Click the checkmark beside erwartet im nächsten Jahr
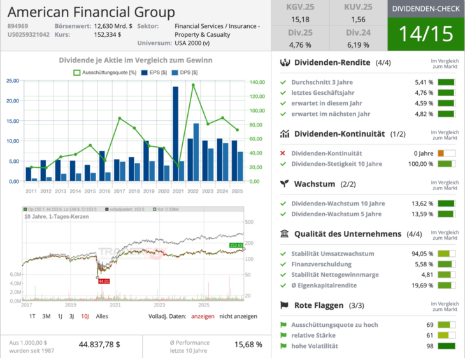 [x=283, y=114]
